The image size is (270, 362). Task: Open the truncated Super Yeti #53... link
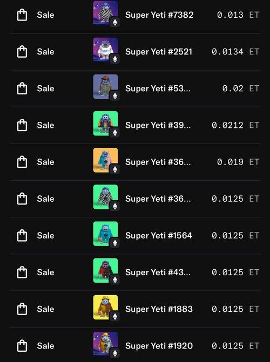(158, 88)
